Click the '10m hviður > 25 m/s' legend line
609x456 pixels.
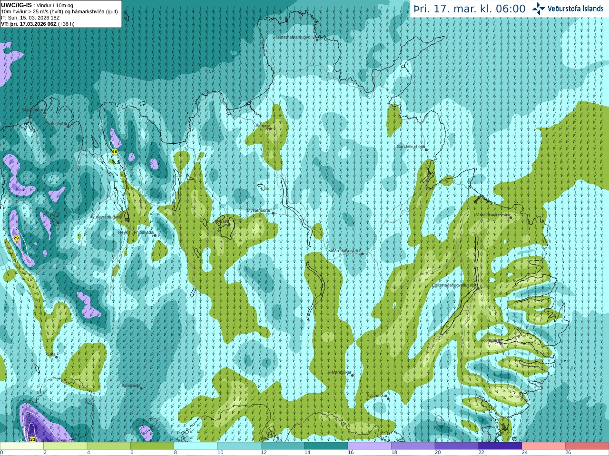tap(59, 11)
